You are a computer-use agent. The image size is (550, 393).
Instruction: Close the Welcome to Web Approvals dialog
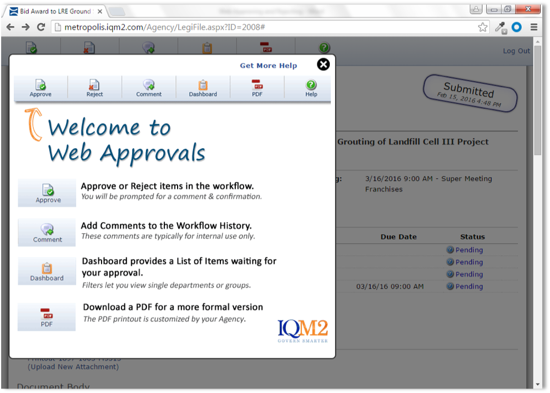323,64
